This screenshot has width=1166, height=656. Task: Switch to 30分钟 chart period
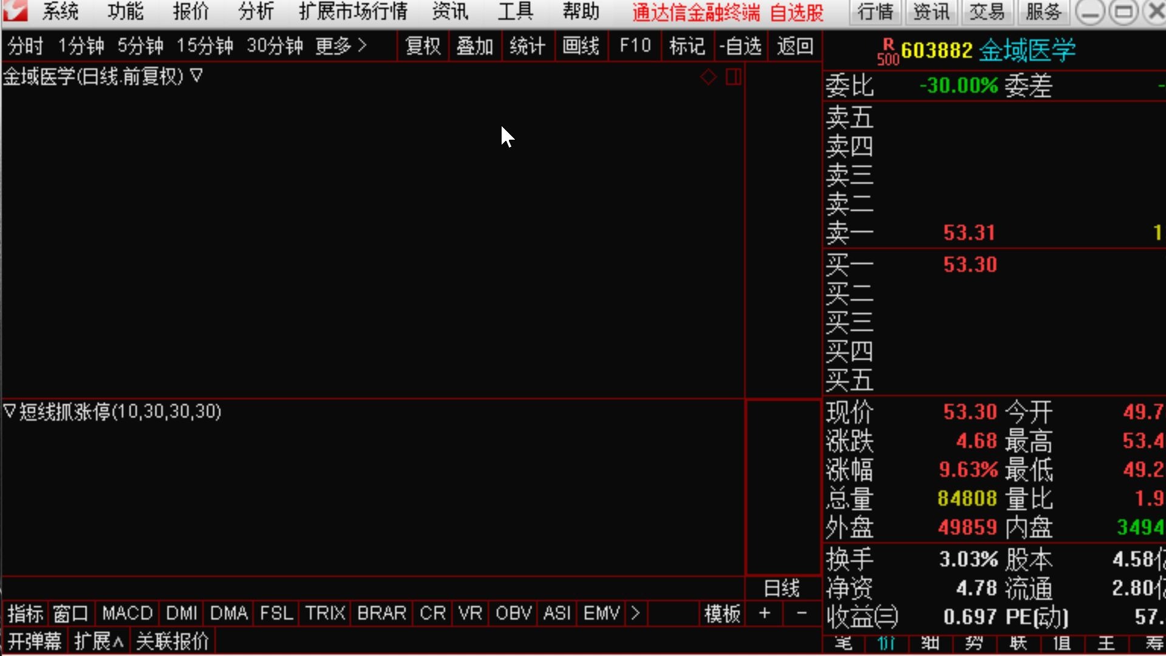(x=274, y=46)
